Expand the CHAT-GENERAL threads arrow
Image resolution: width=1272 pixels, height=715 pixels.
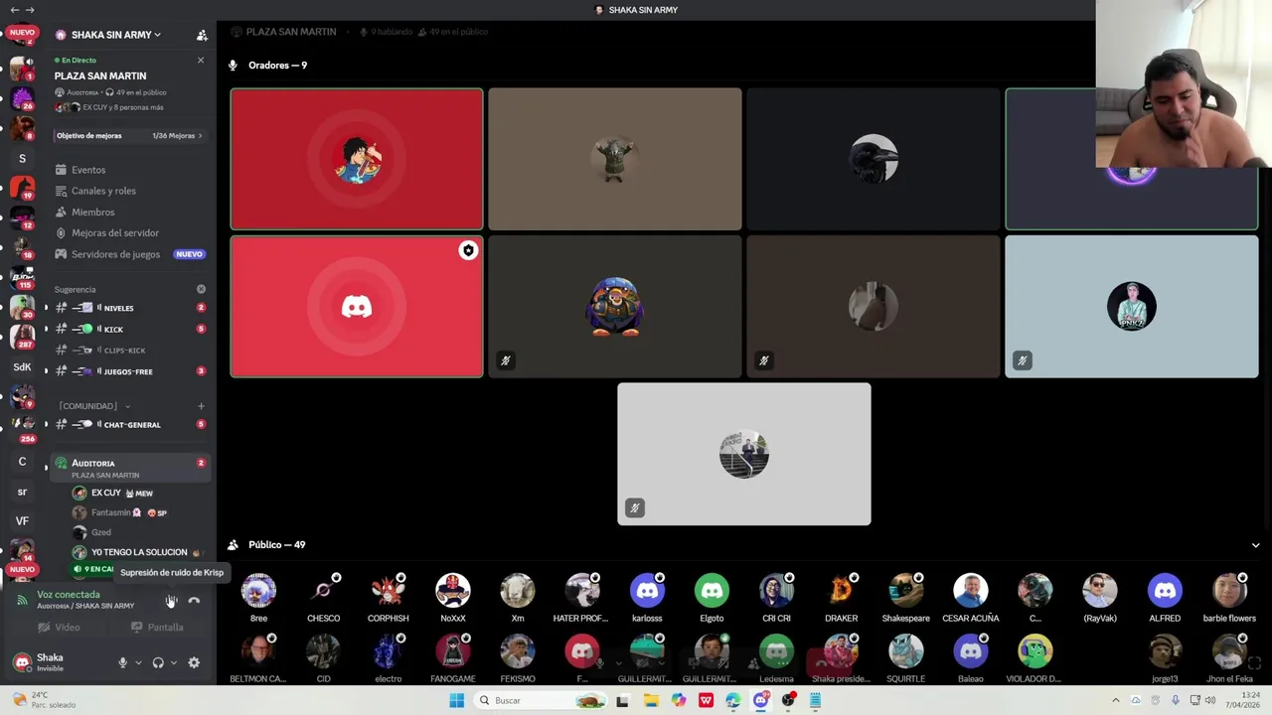(46, 424)
